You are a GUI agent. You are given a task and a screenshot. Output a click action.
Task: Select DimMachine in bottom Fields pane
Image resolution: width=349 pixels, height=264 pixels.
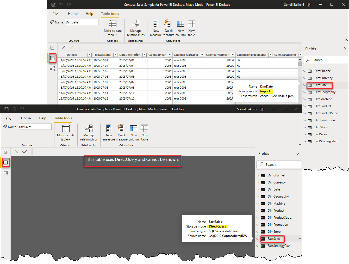[276, 204]
